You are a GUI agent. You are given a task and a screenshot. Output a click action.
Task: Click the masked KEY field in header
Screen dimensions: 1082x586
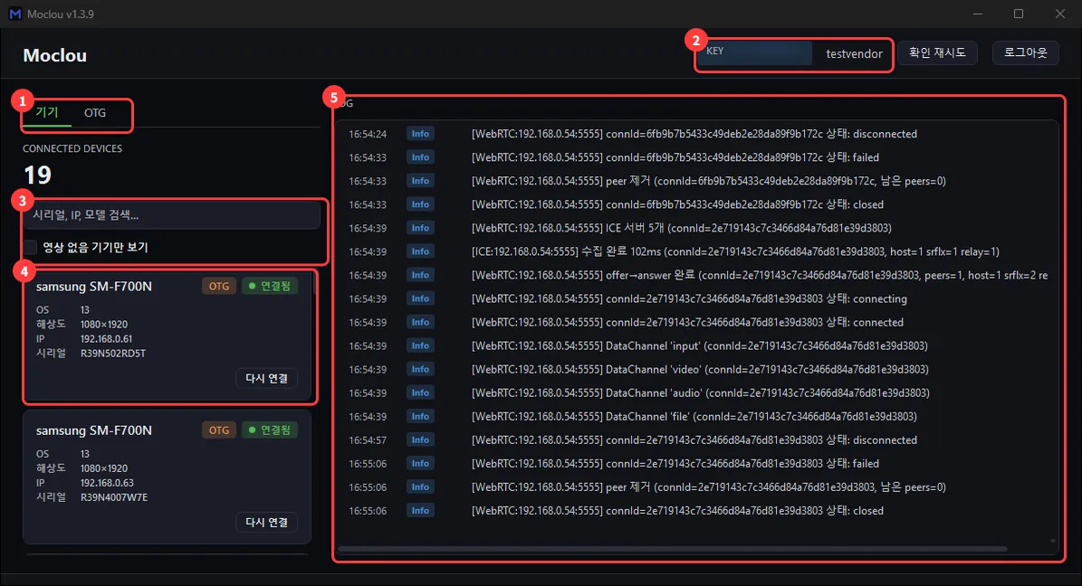754,53
